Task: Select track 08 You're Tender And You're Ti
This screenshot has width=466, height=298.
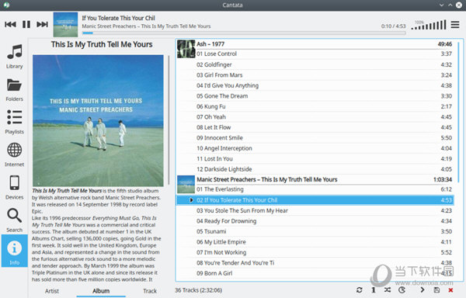Action: [315, 262]
